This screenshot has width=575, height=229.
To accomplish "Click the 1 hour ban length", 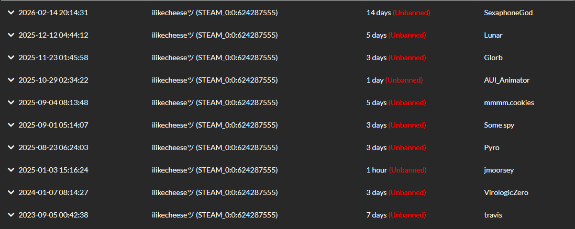I will point(377,170).
